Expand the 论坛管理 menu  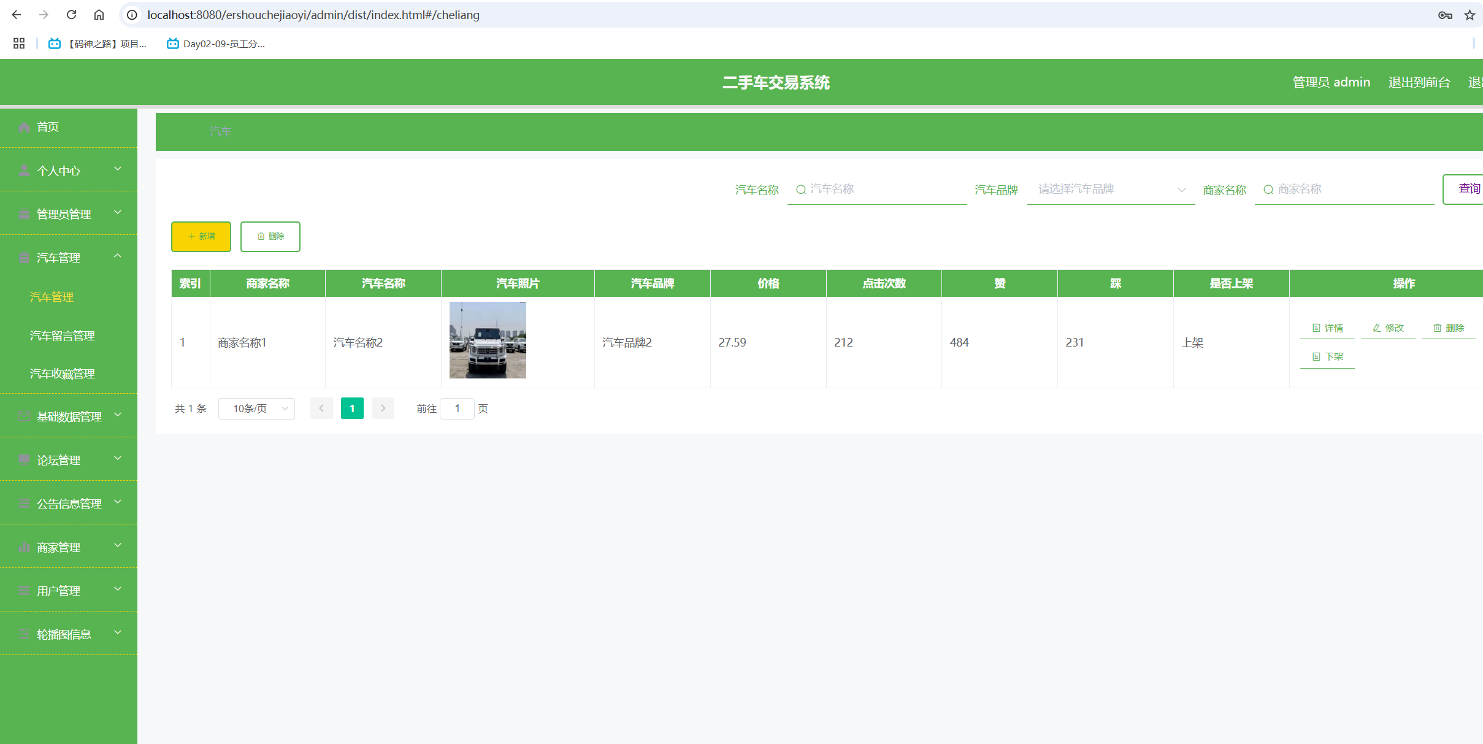click(x=69, y=460)
